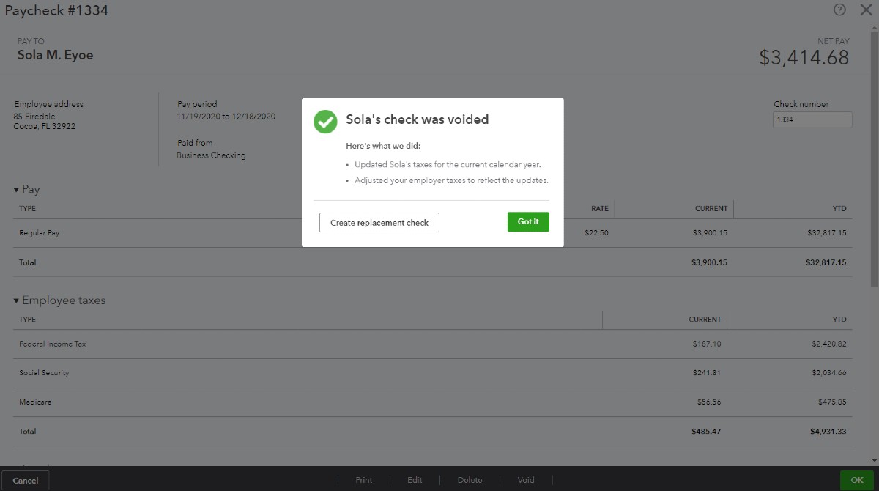Click Social Security current $241.81

707,373
